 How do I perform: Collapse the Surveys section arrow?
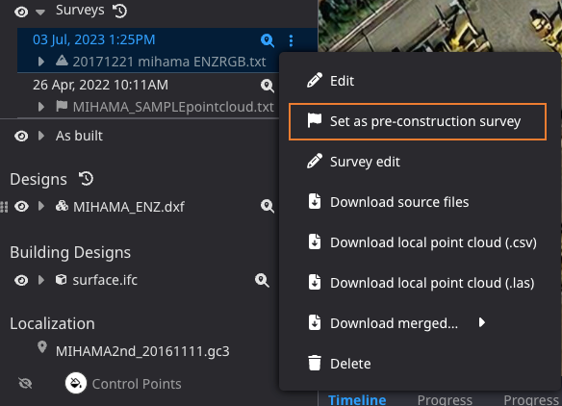(x=40, y=13)
